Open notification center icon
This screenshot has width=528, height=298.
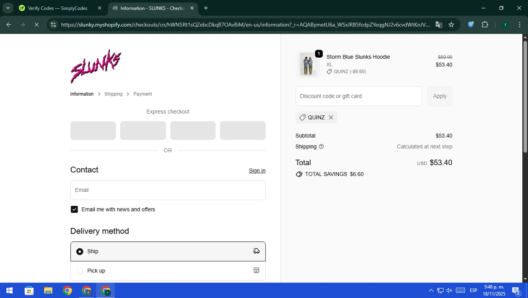tap(516, 291)
